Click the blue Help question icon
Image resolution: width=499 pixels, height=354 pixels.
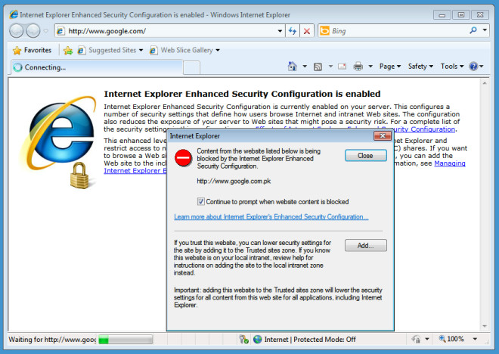473,67
